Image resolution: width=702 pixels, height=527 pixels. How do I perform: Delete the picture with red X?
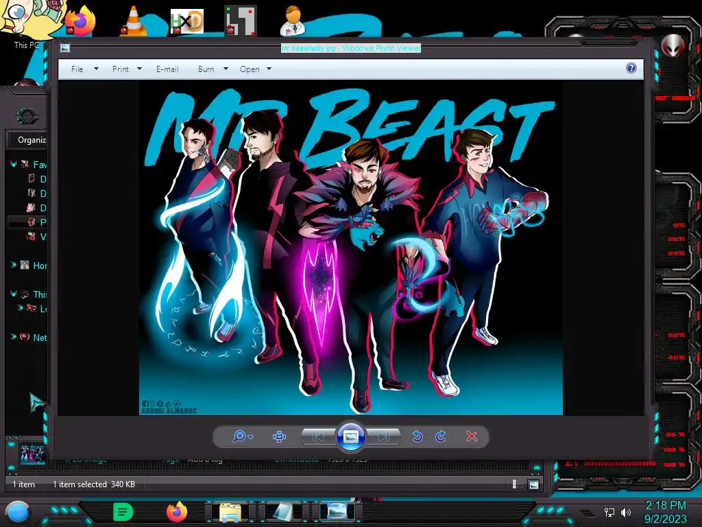click(x=472, y=436)
